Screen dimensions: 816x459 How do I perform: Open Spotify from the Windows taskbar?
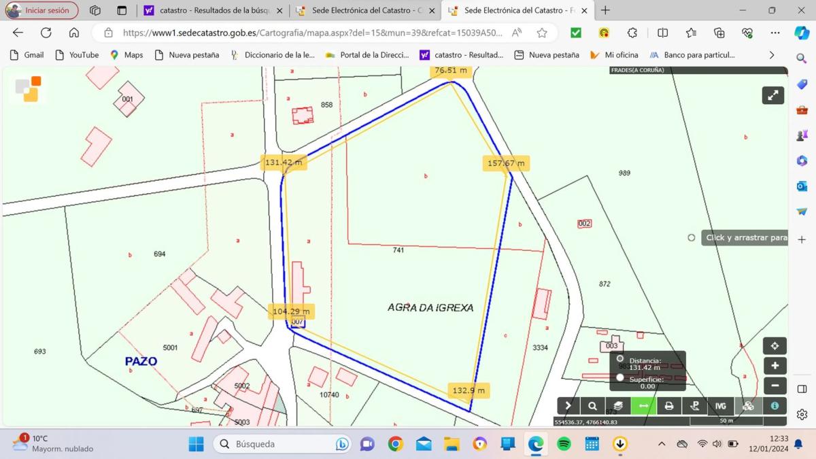tap(564, 444)
